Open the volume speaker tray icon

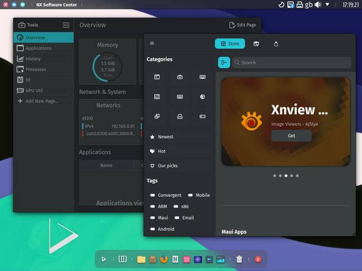(318, 4)
